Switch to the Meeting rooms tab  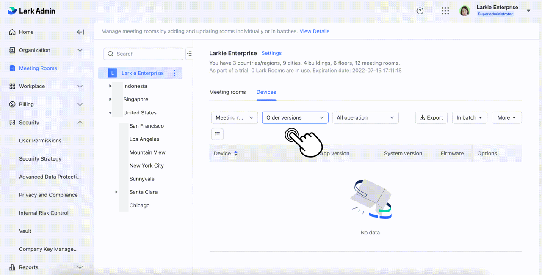(x=227, y=92)
